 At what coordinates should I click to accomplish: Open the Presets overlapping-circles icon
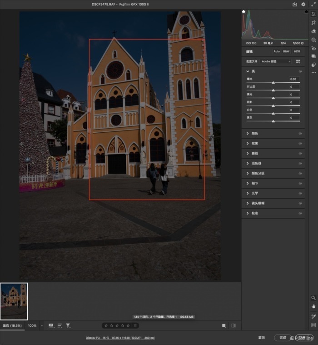coord(313,65)
